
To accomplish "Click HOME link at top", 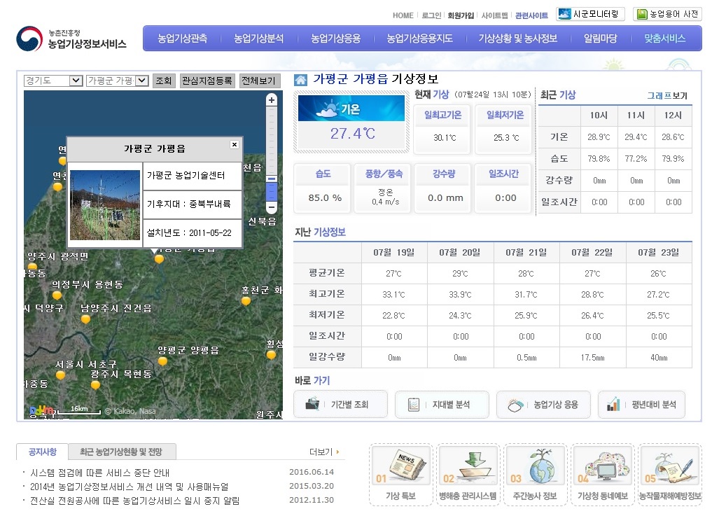I will coord(403,15).
